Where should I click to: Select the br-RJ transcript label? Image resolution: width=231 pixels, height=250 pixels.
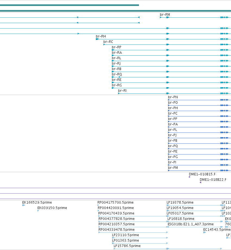click(116, 63)
